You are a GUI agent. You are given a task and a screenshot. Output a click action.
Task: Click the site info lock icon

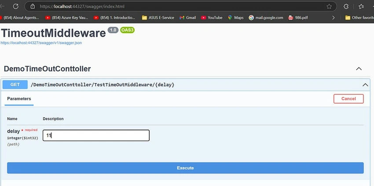(x=33, y=7)
